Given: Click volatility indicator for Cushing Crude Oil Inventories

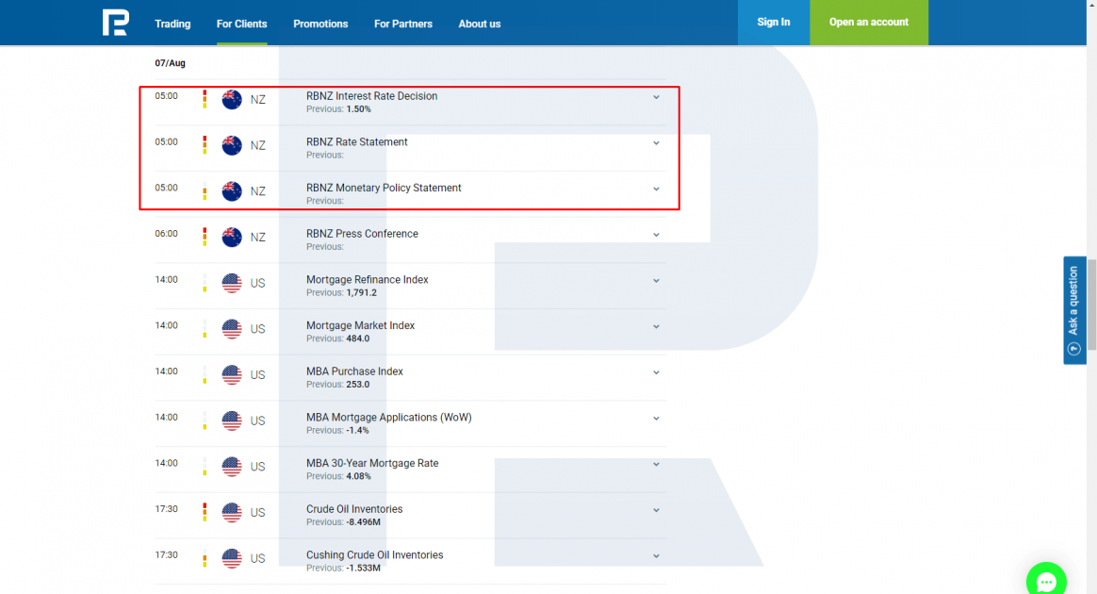Looking at the screenshot, I should coord(205,558).
